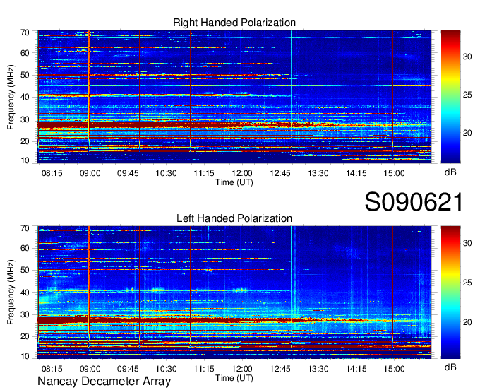Screen dimensions: 480x390
Task: Click the 25 tick on top colorbar
Action: [467, 95]
